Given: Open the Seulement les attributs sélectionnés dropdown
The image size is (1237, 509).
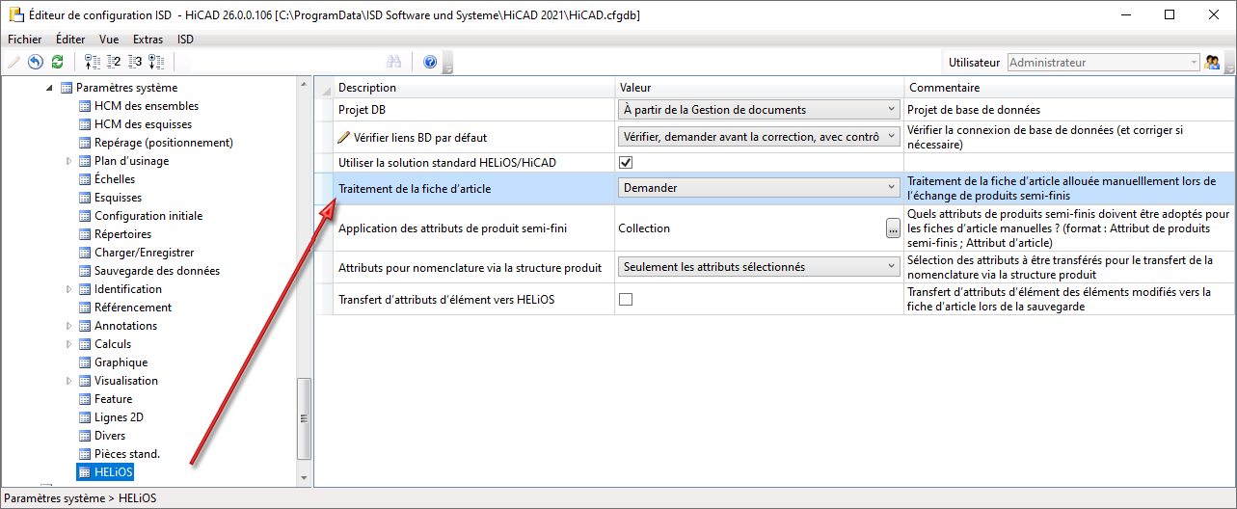Looking at the screenshot, I should 758,267.
